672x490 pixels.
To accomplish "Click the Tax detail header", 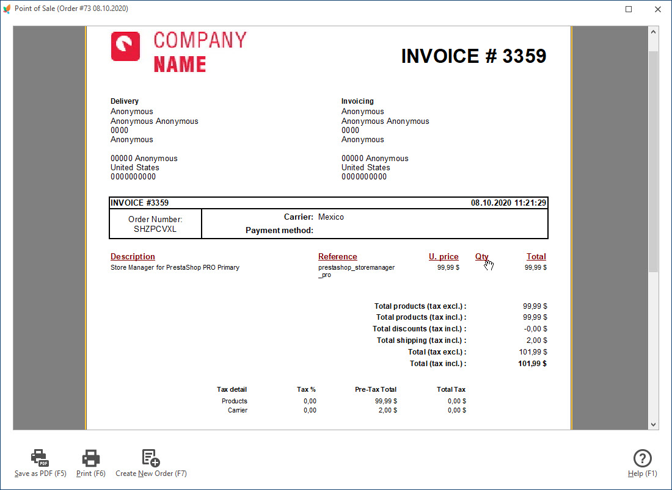I will 232,389.
